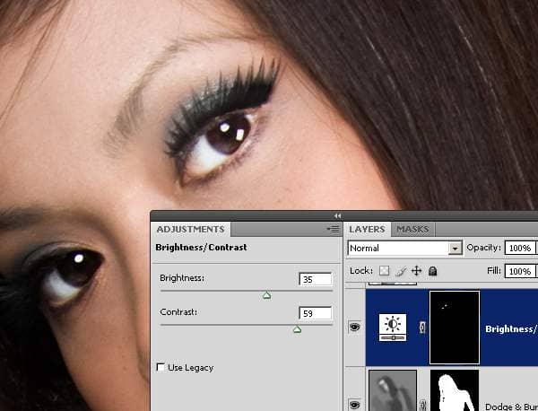Open the Adjustments panel flyout menu
The width and height of the screenshot is (538, 411).
click(x=333, y=229)
